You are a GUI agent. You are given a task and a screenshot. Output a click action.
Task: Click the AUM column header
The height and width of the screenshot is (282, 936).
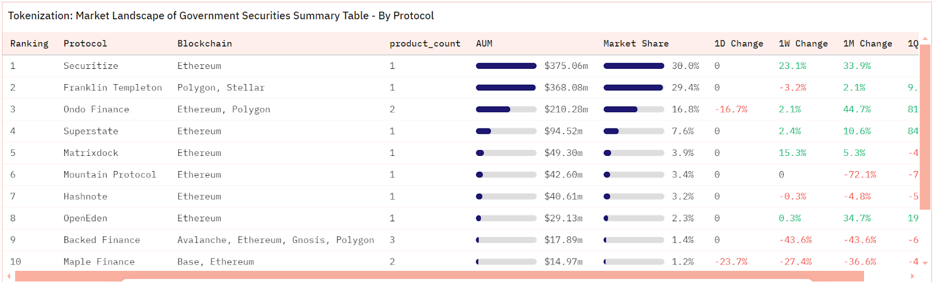(x=484, y=44)
